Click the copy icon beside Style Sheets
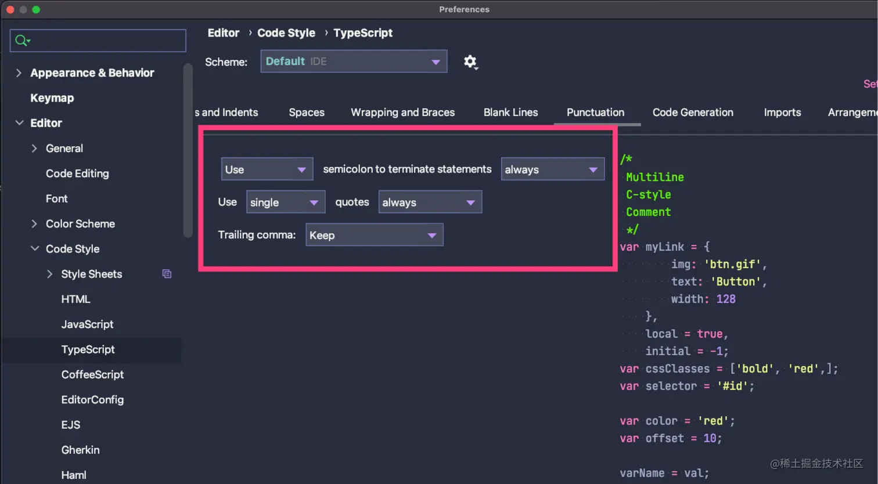 (167, 274)
